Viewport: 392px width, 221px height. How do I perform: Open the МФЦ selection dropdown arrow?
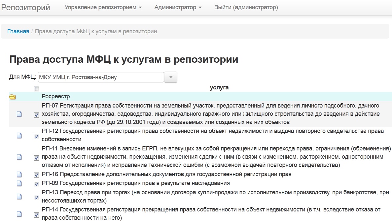[x=171, y=77]
